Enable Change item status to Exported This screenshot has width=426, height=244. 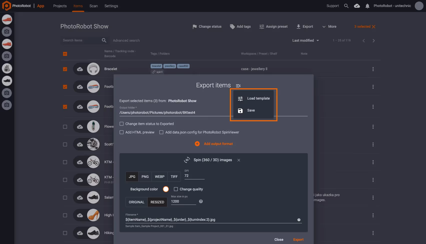122,124
